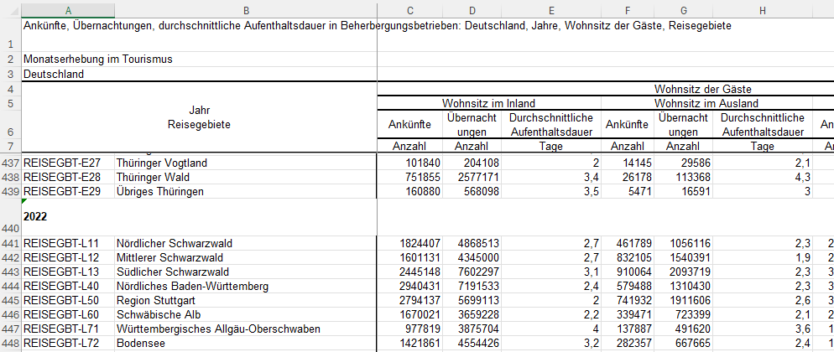Click the Bodensee cell
This screenshot has width=834, height=352.
(x=246, y=344)
